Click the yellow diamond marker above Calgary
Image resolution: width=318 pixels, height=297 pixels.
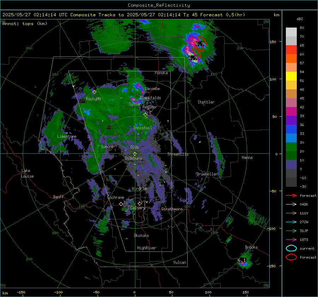140,203
